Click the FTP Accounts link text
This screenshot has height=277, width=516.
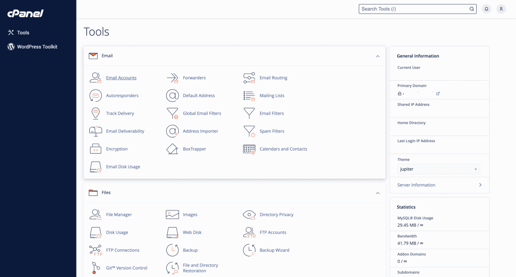click(273, 232)
